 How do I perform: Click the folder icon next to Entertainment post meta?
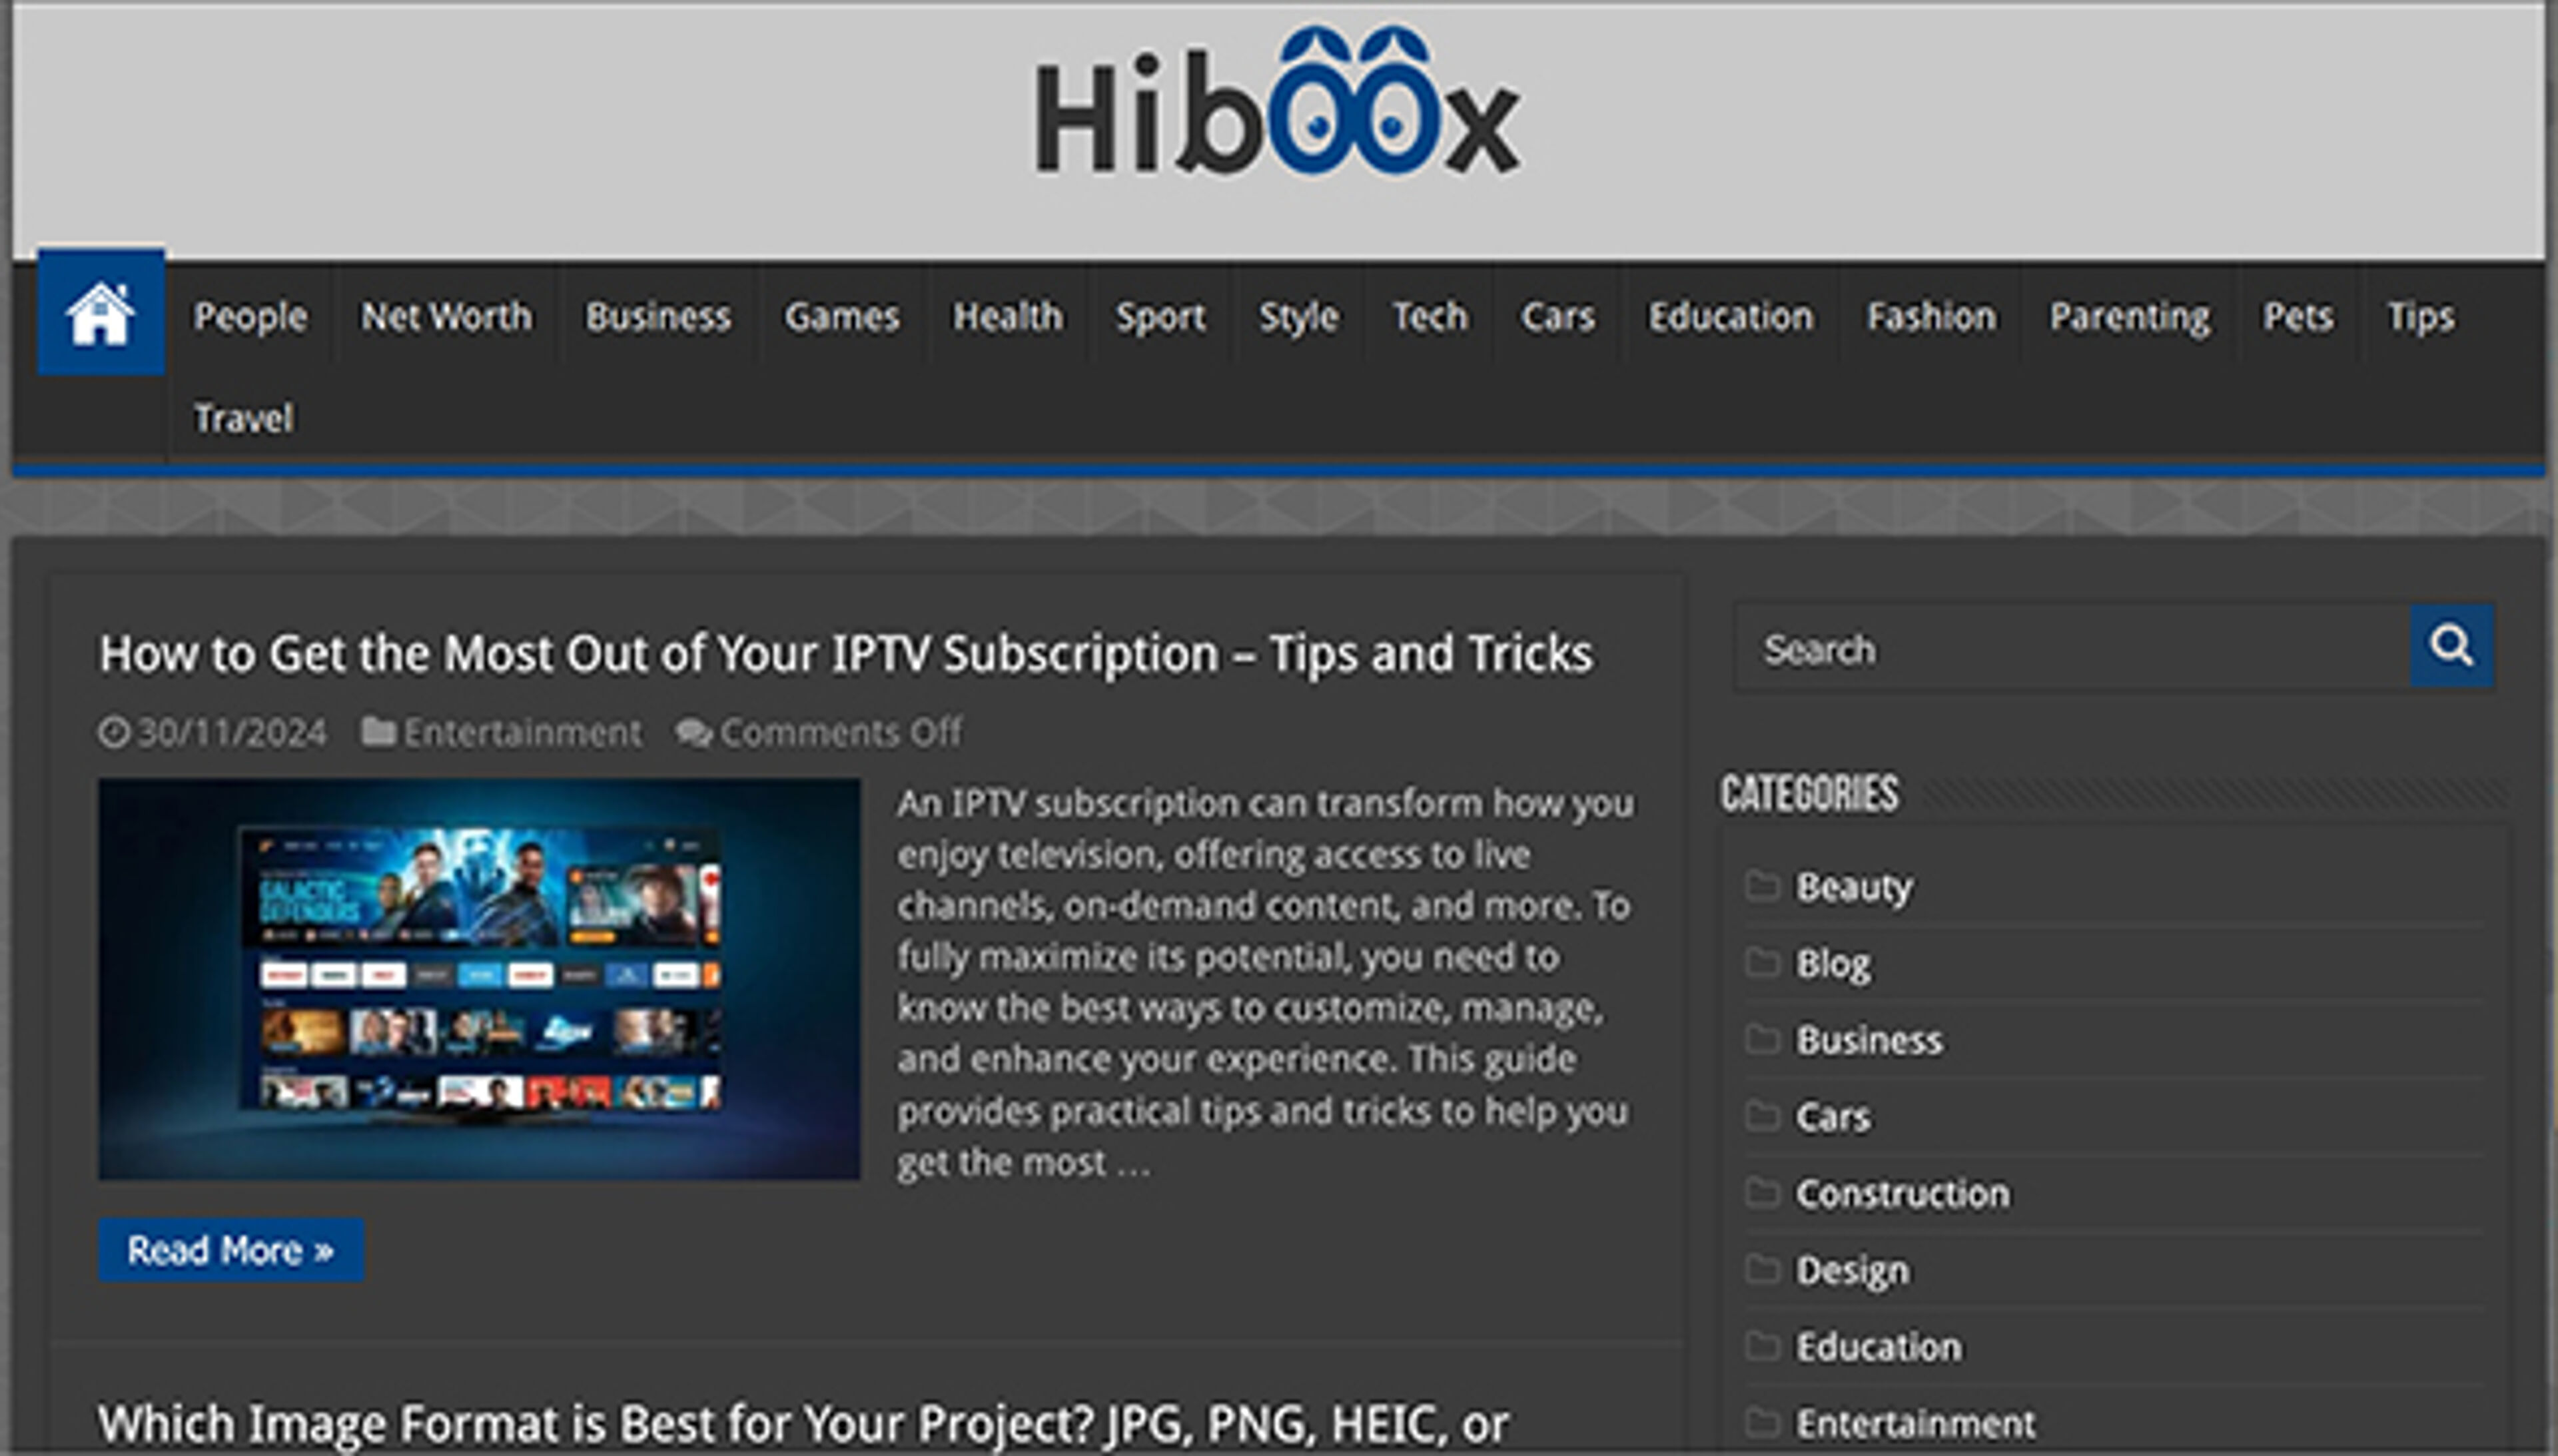pos(378,731)
